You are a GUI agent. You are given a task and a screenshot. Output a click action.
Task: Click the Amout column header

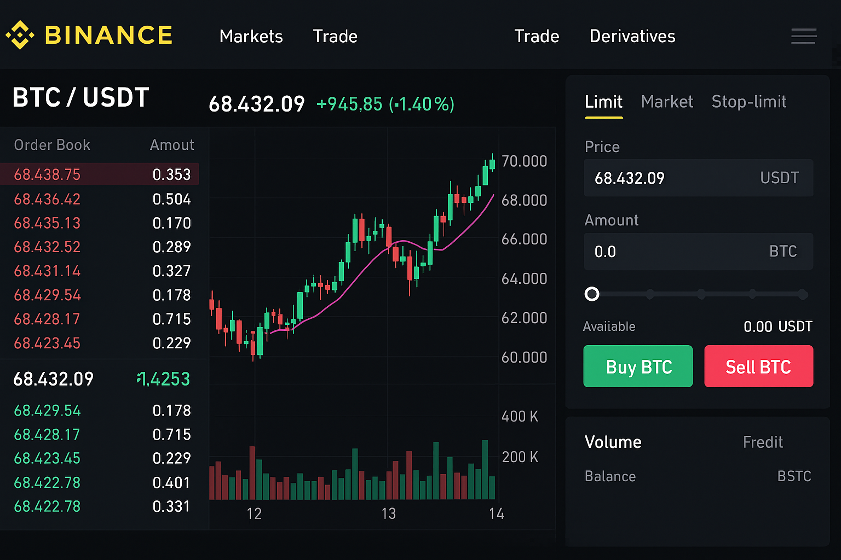click(172, 145)
